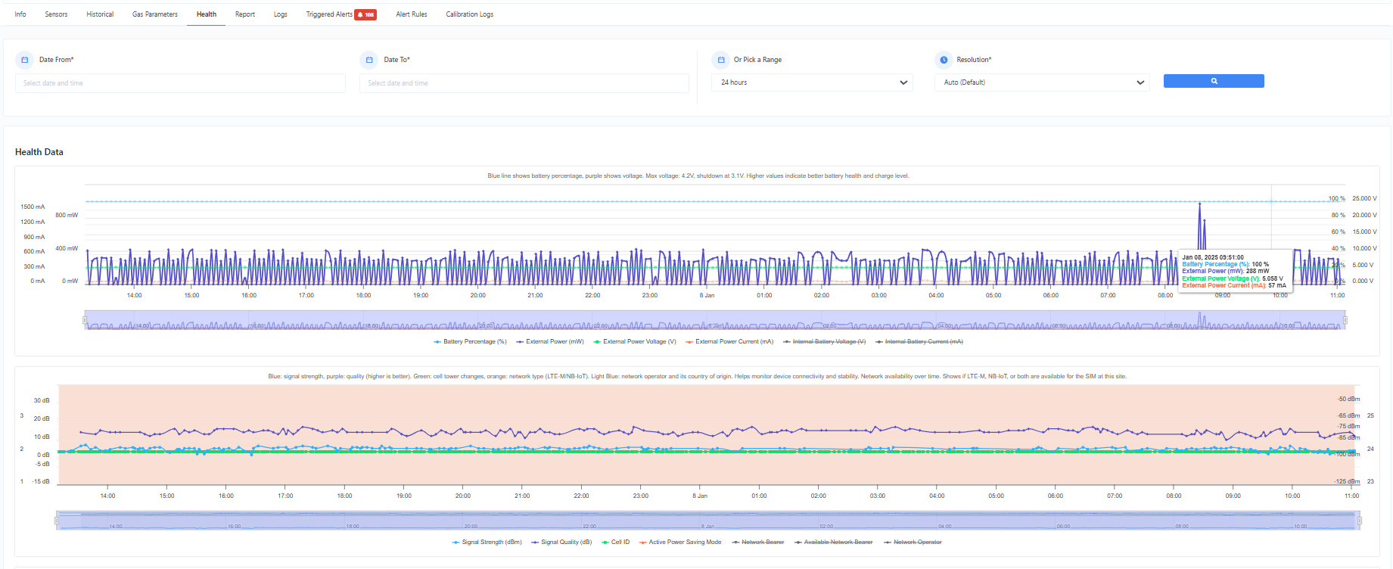
Task: Click the Date From input field
Action: coord(180,83)
